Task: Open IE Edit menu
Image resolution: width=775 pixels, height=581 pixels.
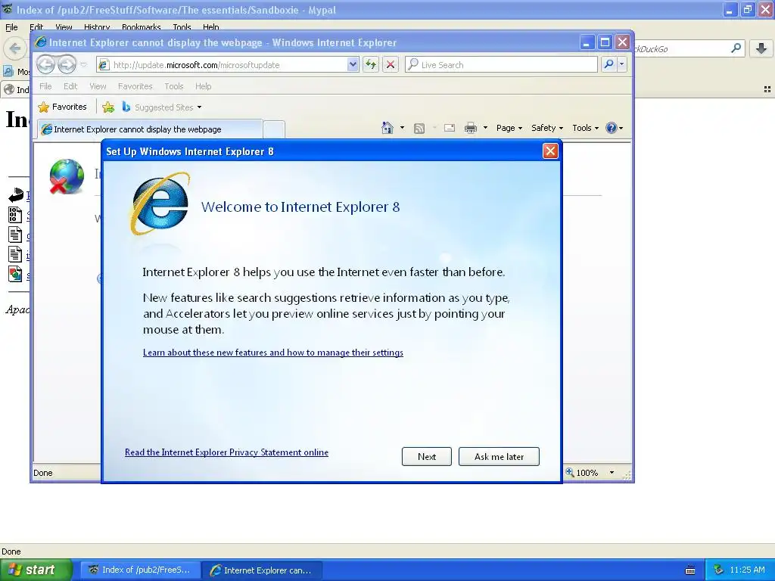Action: click(70, 86)
